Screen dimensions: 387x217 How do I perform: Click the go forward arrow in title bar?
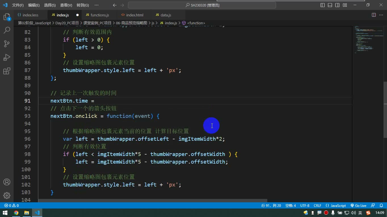[x=122, y=5]
